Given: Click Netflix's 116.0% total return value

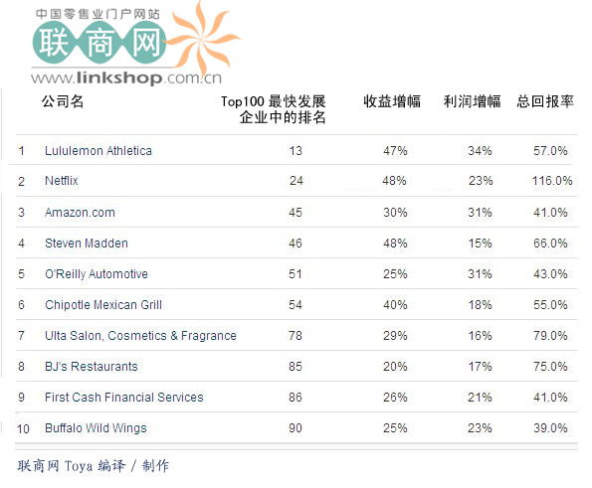Looking at the screenshot, I should (552, 181).
